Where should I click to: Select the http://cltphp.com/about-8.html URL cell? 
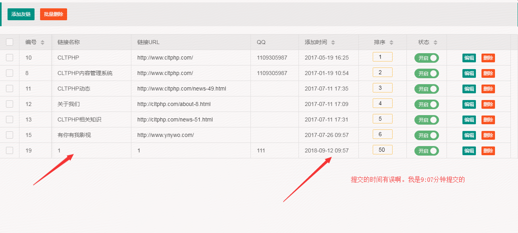[x=191, y=104]
